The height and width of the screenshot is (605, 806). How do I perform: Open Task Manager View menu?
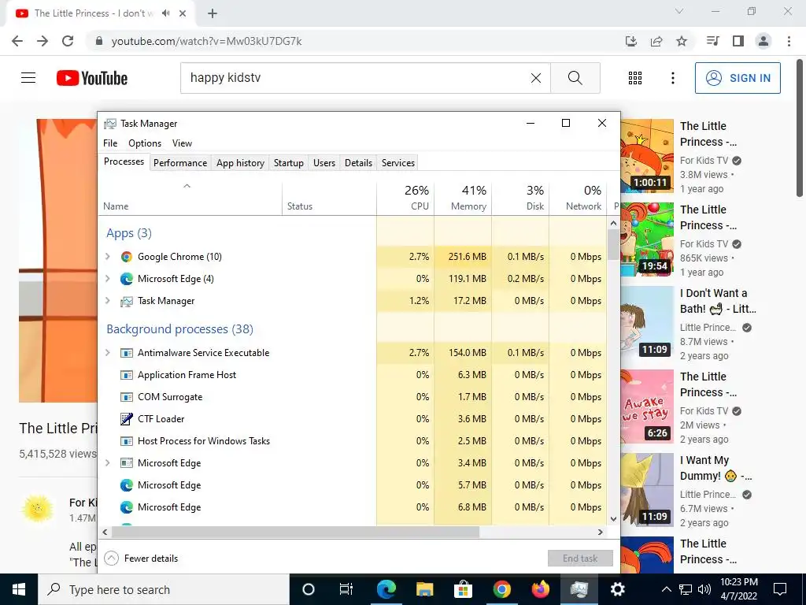click(x=182, y=143)
